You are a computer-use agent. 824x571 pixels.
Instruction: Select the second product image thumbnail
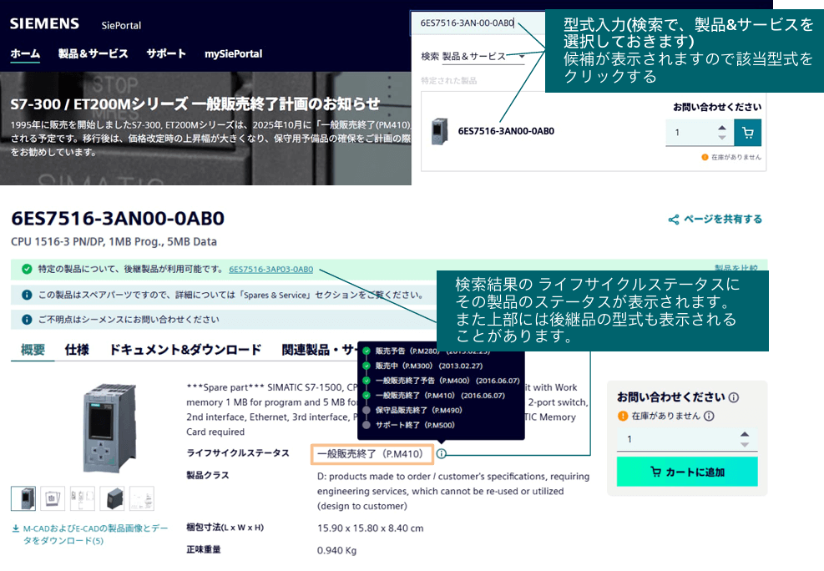(53, 498)
